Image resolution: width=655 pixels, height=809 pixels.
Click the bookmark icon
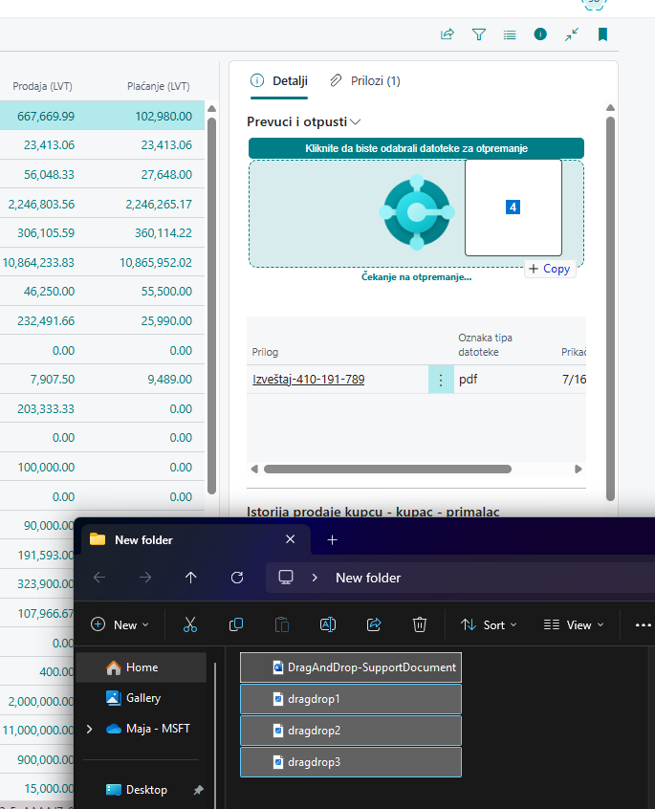602,34
